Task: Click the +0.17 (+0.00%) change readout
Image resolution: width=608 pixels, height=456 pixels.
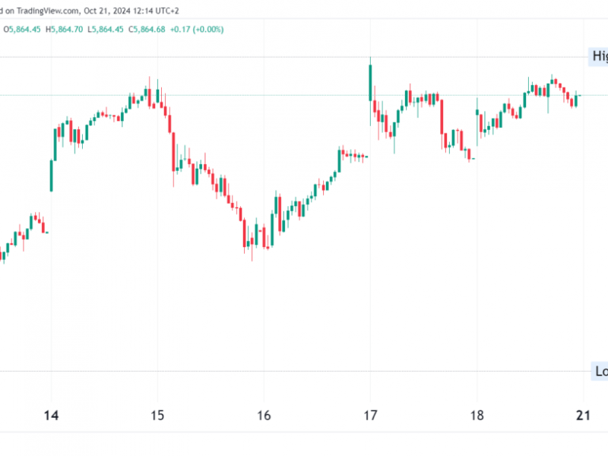Action: click(197, 30)
